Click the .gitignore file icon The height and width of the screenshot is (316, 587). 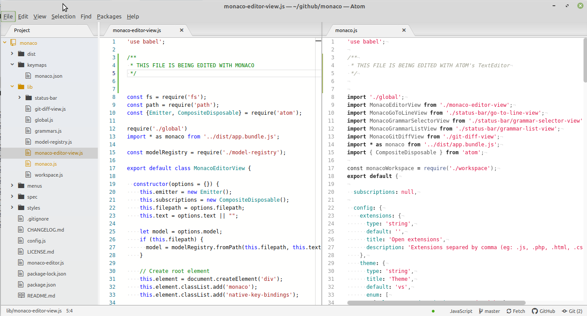[x=21, y=218]
